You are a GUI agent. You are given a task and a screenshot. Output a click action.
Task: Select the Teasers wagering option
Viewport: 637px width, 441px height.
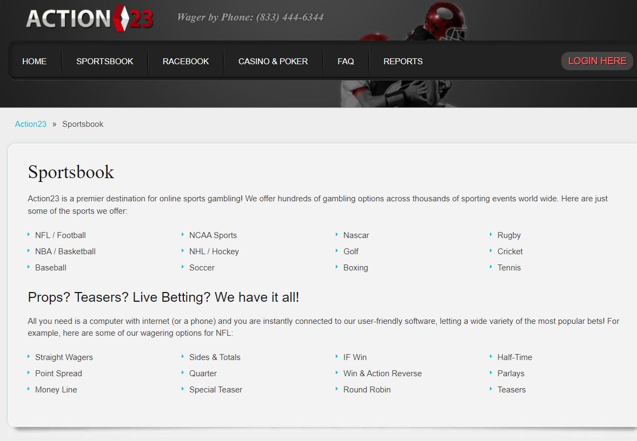click(512, 390)
